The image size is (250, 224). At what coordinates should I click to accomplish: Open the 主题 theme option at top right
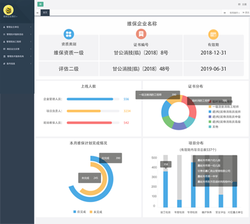(243, 4)
